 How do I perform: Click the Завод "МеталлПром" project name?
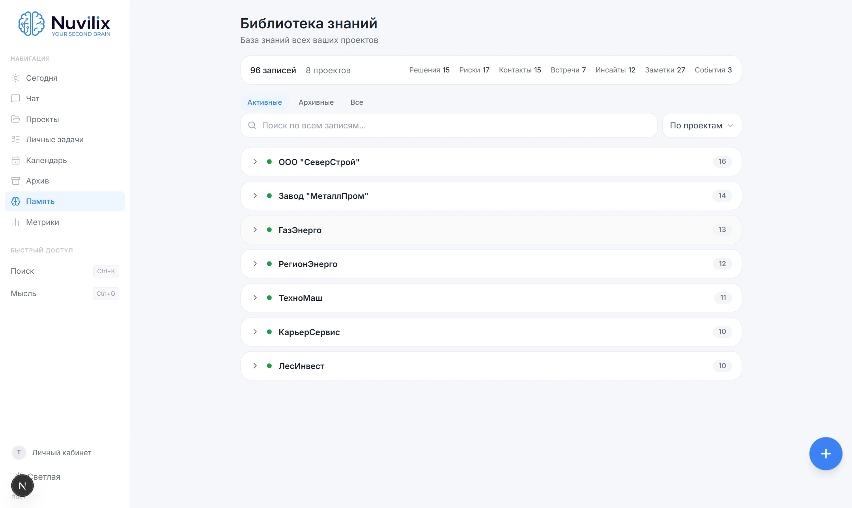pyautogui.click(x=323, y=196)
